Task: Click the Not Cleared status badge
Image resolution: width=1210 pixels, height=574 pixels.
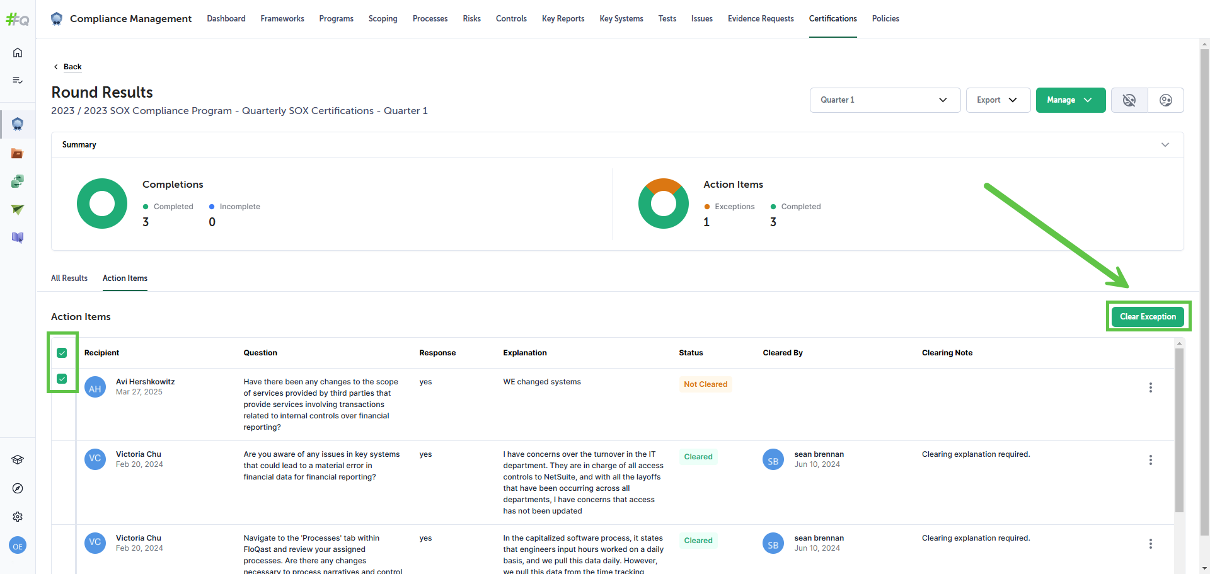Action: point(705,384)
